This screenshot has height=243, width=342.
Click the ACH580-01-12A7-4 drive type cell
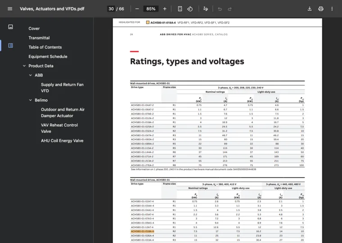[143, 227]
